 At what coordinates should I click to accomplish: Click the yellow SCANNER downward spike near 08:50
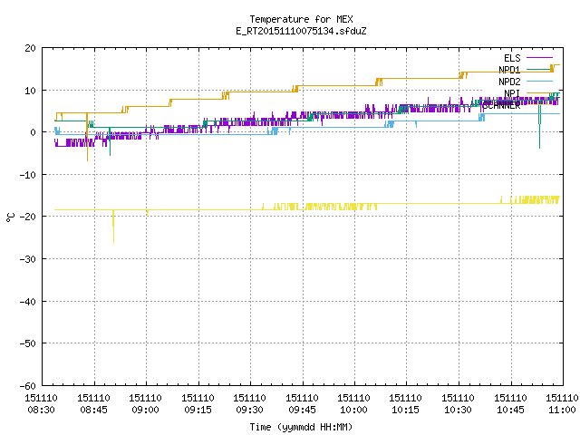(113, 227)
